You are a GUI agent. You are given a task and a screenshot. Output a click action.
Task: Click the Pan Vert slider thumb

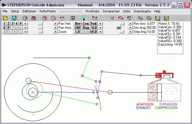coord(40,24)
